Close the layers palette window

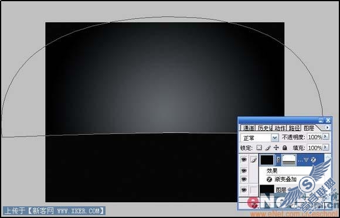pyautogui.click(x=328, y=120)
